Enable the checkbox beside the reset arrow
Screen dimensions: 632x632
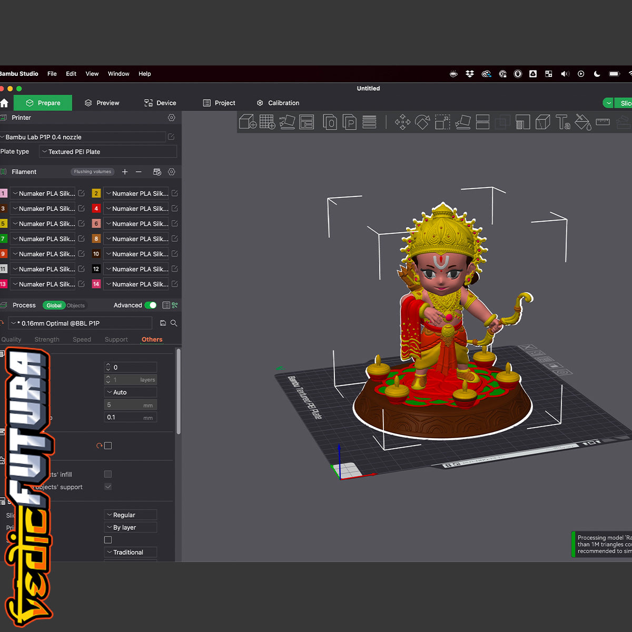click(108, 446)
